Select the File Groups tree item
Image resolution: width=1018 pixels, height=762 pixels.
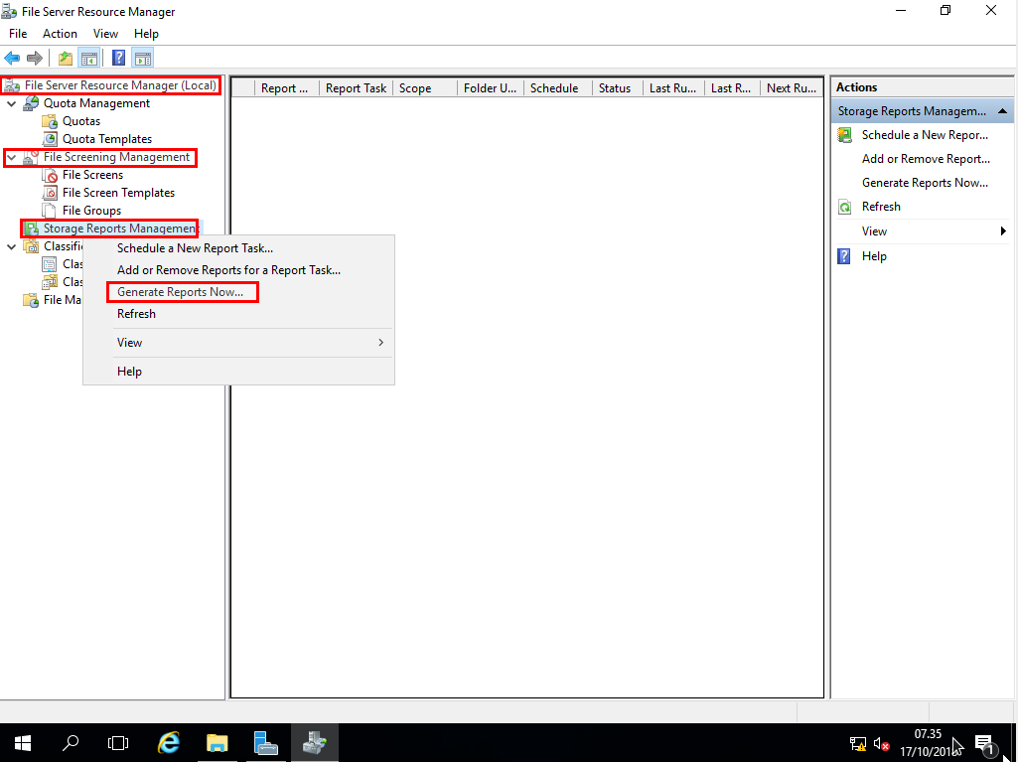91,211
